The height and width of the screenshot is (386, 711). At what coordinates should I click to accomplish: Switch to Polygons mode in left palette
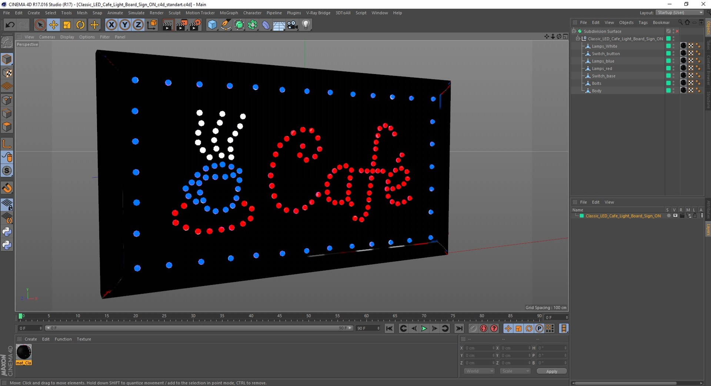(x=7, y=127)
